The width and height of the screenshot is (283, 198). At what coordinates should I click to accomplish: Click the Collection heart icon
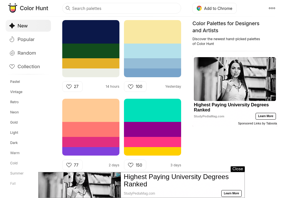[x=12, y=66]
